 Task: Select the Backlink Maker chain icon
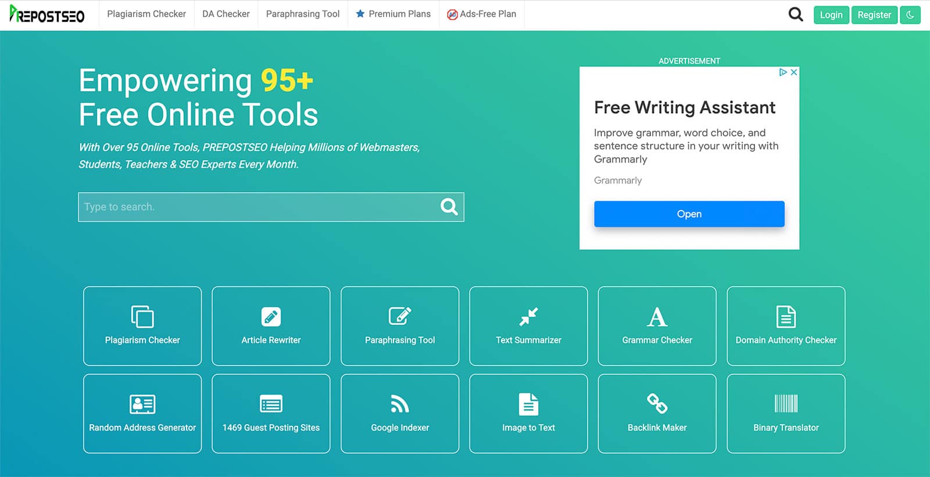(657, 403)
